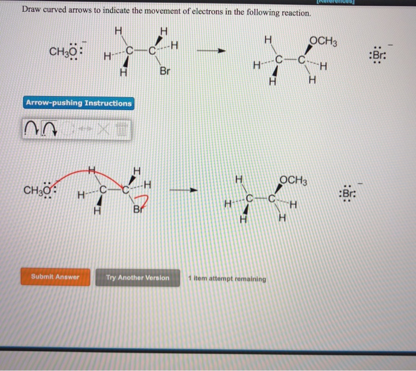The height and width of the screenshot is (371, 416).
Task: Click the Br atom in the editor reactant
Action: point(138,210)
